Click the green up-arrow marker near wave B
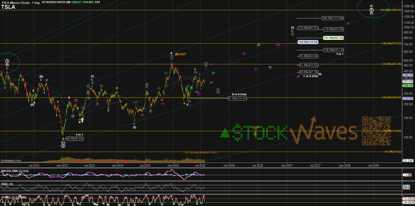The width and height of the screenshot is (415, 206). tap(82, 120)
